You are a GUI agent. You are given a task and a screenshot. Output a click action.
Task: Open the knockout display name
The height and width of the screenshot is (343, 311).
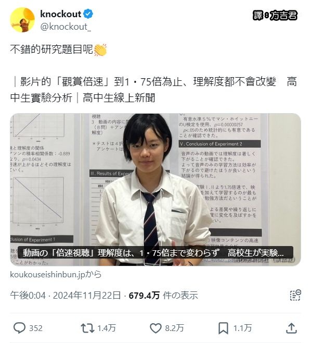[x=61, y=14]
